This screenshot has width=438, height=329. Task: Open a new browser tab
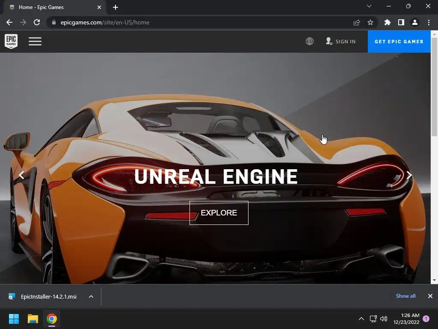[x=115, y=7]
